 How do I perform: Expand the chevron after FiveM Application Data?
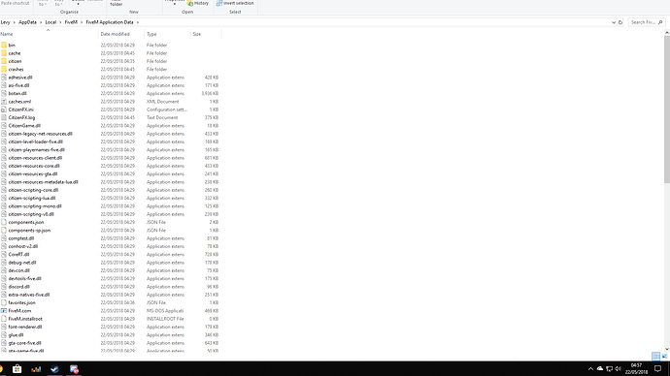[x=138, y=22]
